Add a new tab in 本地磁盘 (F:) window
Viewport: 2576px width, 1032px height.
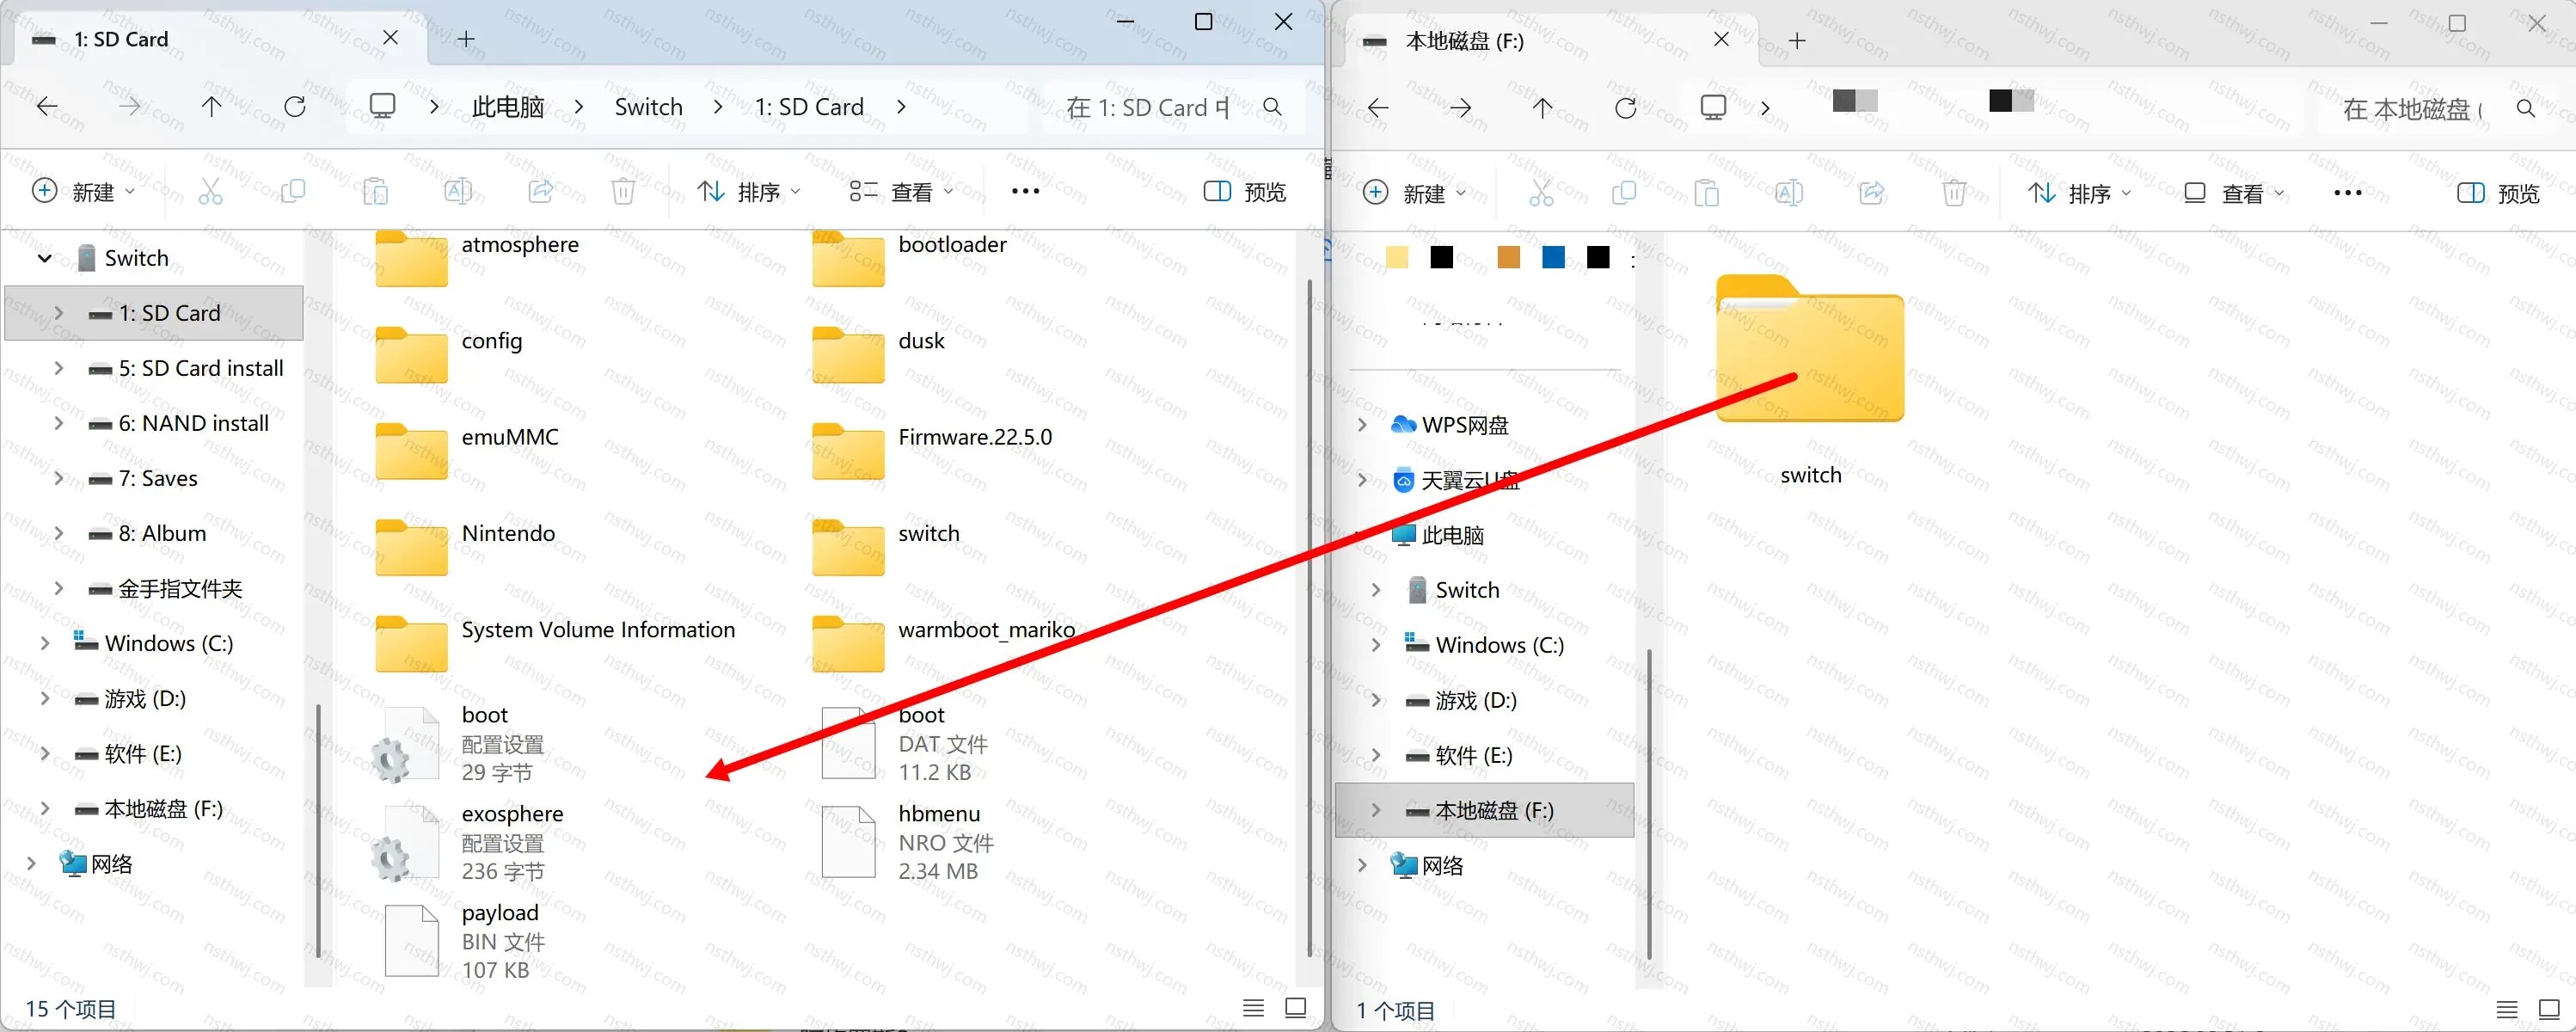[x=1797, y=40]
